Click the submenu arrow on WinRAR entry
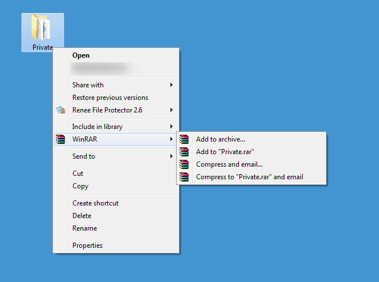 click(x=172, y=139)
